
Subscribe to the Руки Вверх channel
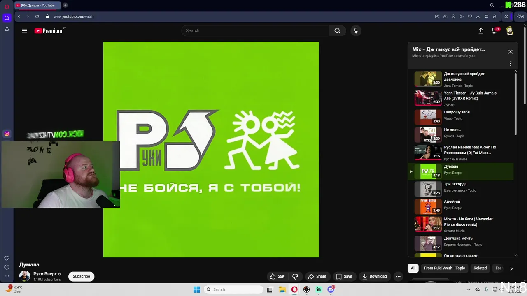click(81, 276)
